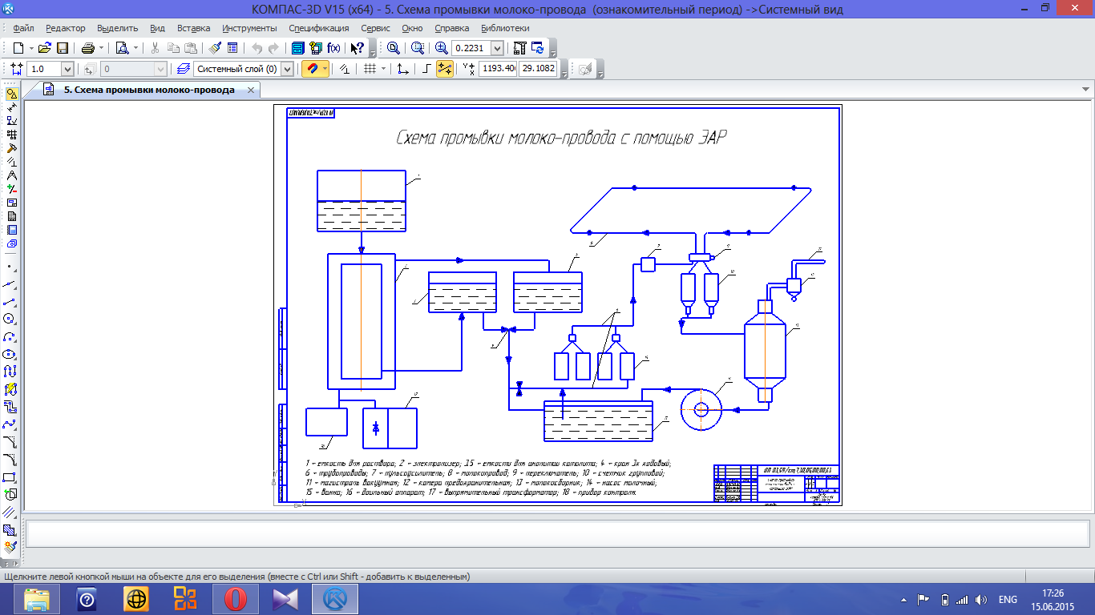Screen dimensions: 1095x615
Task: Click the Y coordinate field 29.1082
Action: tap(538, 69)
